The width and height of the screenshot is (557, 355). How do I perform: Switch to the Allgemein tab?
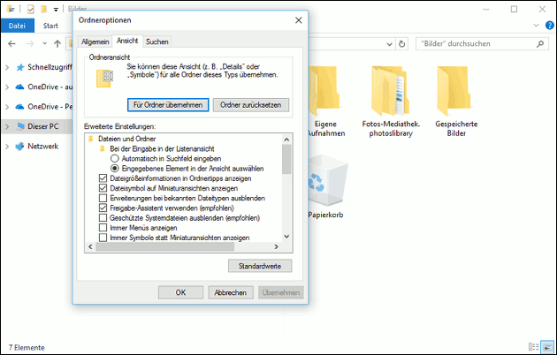pos(95,42)
